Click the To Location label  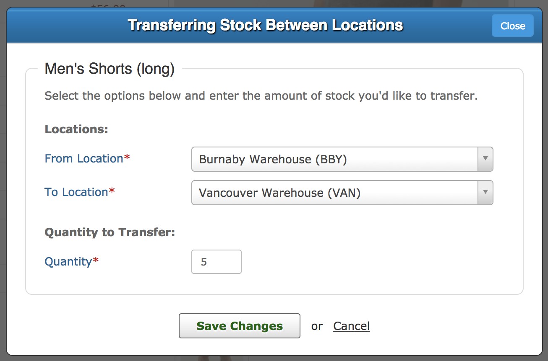pyautogui.click(x=76, y=192)
